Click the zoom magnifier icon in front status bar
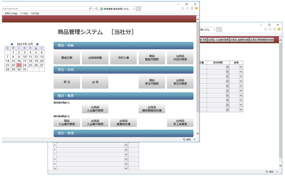 184,140
